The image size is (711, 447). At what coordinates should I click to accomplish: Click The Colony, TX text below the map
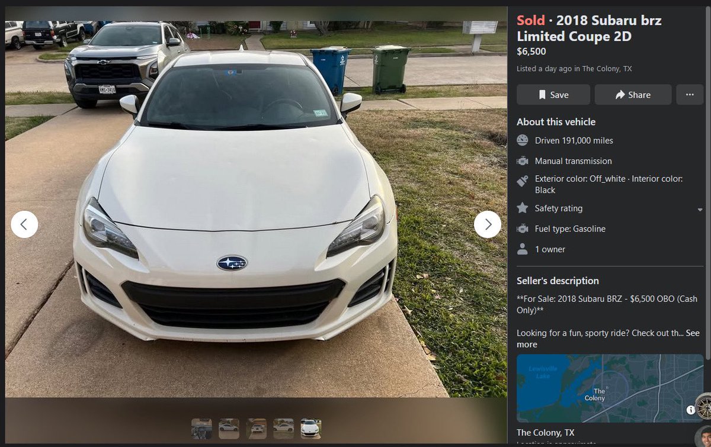(545, 433)
